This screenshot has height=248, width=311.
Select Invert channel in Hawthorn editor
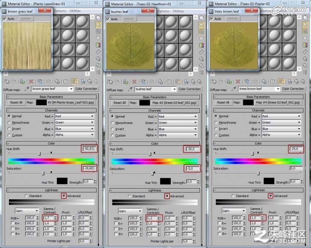point(112,129)
